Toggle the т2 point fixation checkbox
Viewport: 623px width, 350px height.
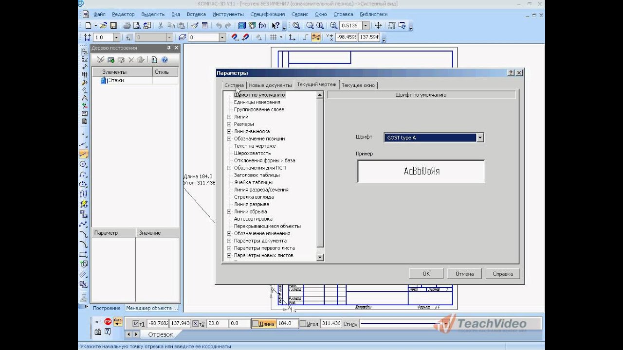point(196,324)
